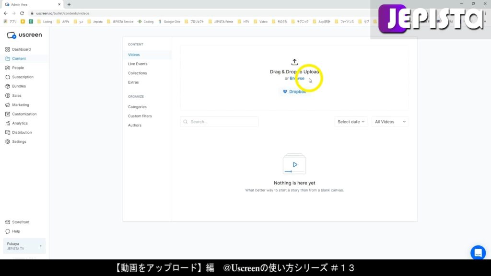
Task: Click the browser address bar URL
Action: pos(63,13)
